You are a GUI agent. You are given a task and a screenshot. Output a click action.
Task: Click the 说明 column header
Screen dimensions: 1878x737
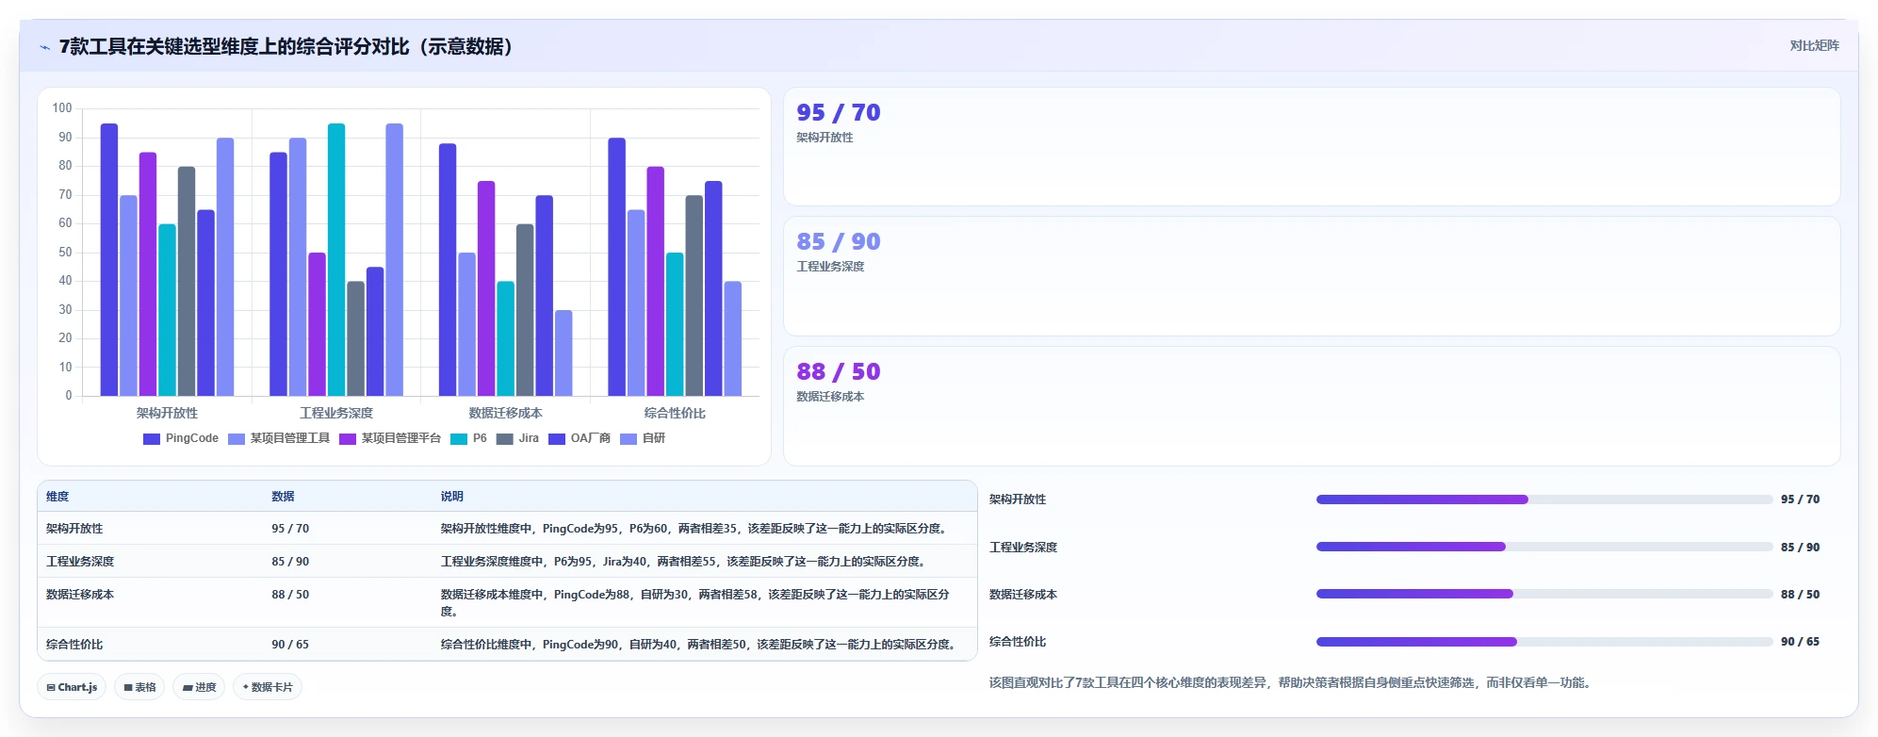pyautogui.click(x=452, y=497)
